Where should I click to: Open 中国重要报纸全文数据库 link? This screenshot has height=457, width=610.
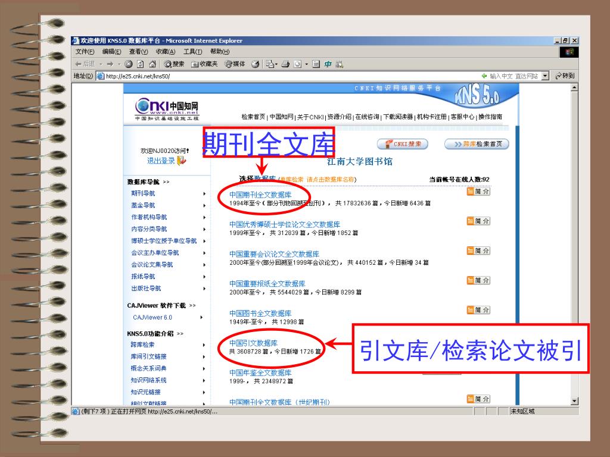(267, 283)
